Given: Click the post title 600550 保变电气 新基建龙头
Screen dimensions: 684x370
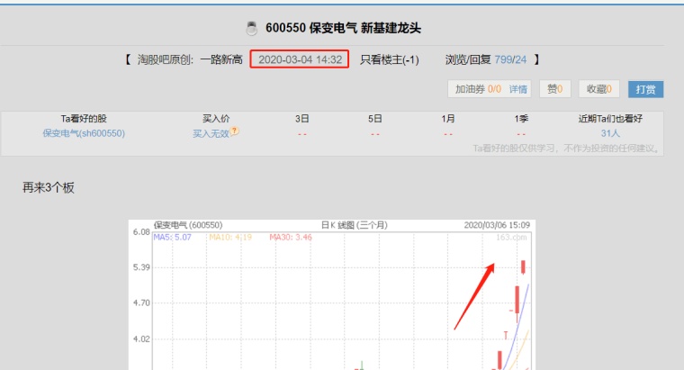Looking at the screenshot, I should coord(343,29).
